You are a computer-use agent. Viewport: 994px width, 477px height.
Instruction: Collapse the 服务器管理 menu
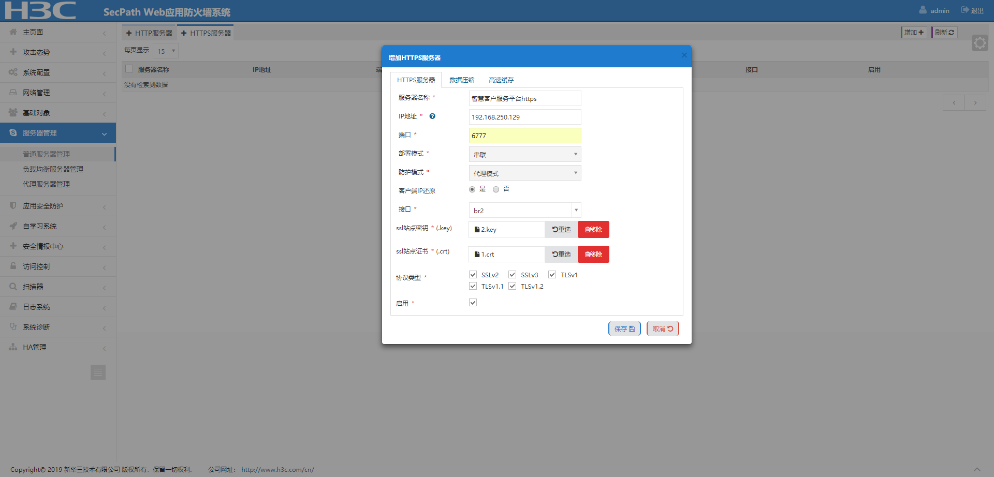[58, 133]
